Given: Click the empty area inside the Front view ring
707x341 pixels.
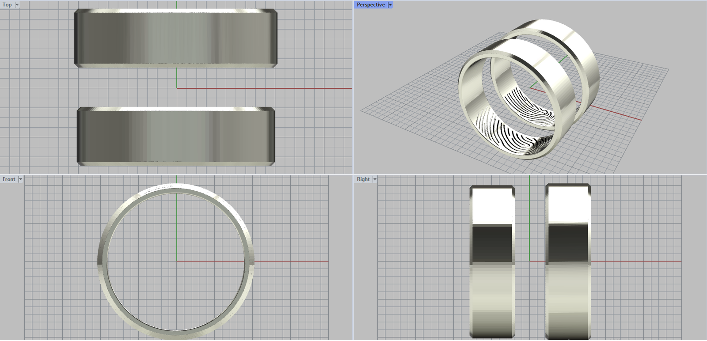Looking at the screenshot, I should [146, 230].
